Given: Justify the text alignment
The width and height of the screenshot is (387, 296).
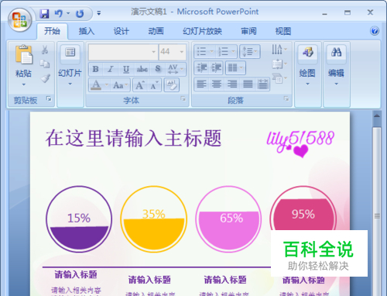Looking at the screenshot, I should click(248, 84).
